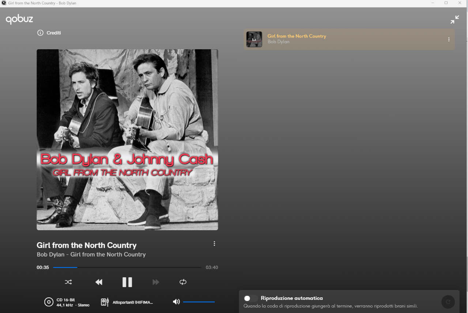468x313 pixels.
Task: Open Crediti for this track
Action: coord(54,33)
